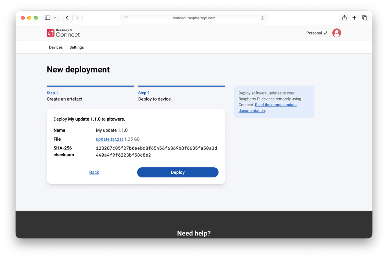Switch organisation using the Personal button
The height and width of the screenshot is (259, 388).
pos(317,33)
